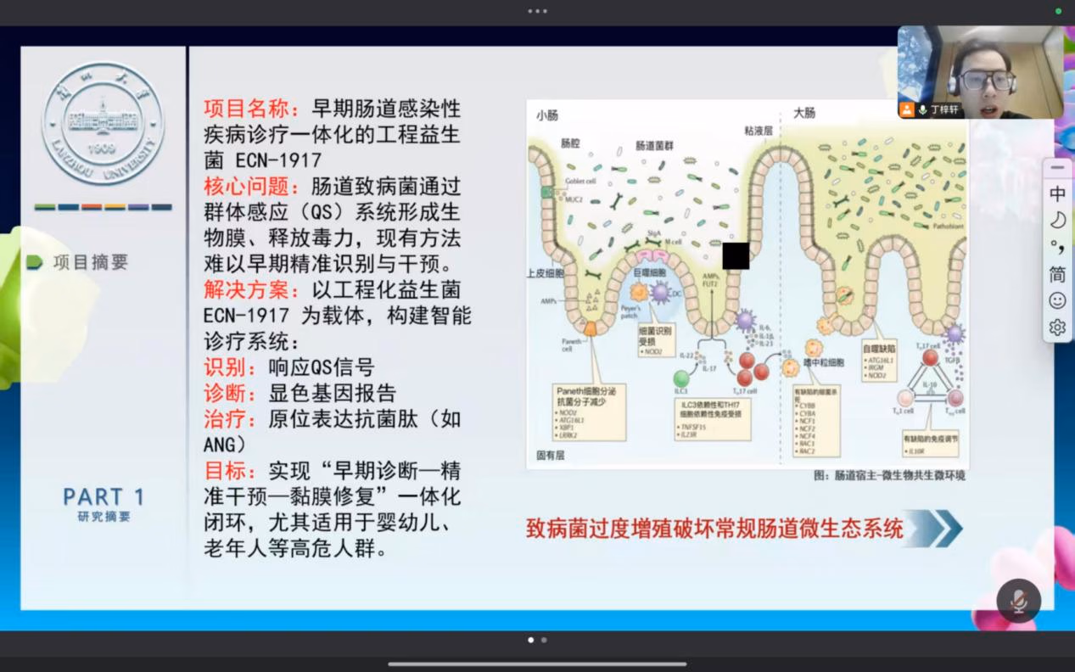Screen dimensions: 1075x672
Task: Tap the home indicator bar at the bottom
Action: [537, 664]
